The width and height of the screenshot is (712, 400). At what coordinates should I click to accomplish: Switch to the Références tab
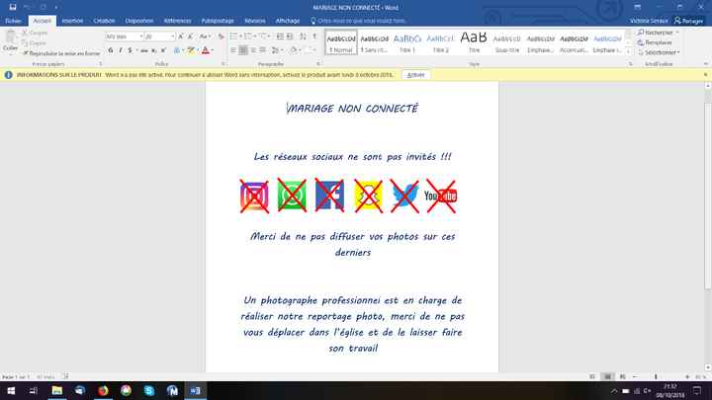pyautogui.click(x=177, y=21)
